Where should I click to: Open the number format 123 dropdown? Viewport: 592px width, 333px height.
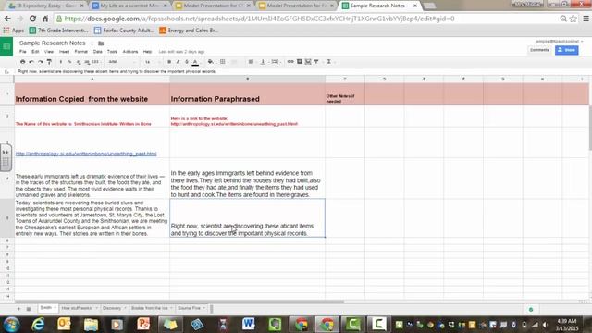96,62
